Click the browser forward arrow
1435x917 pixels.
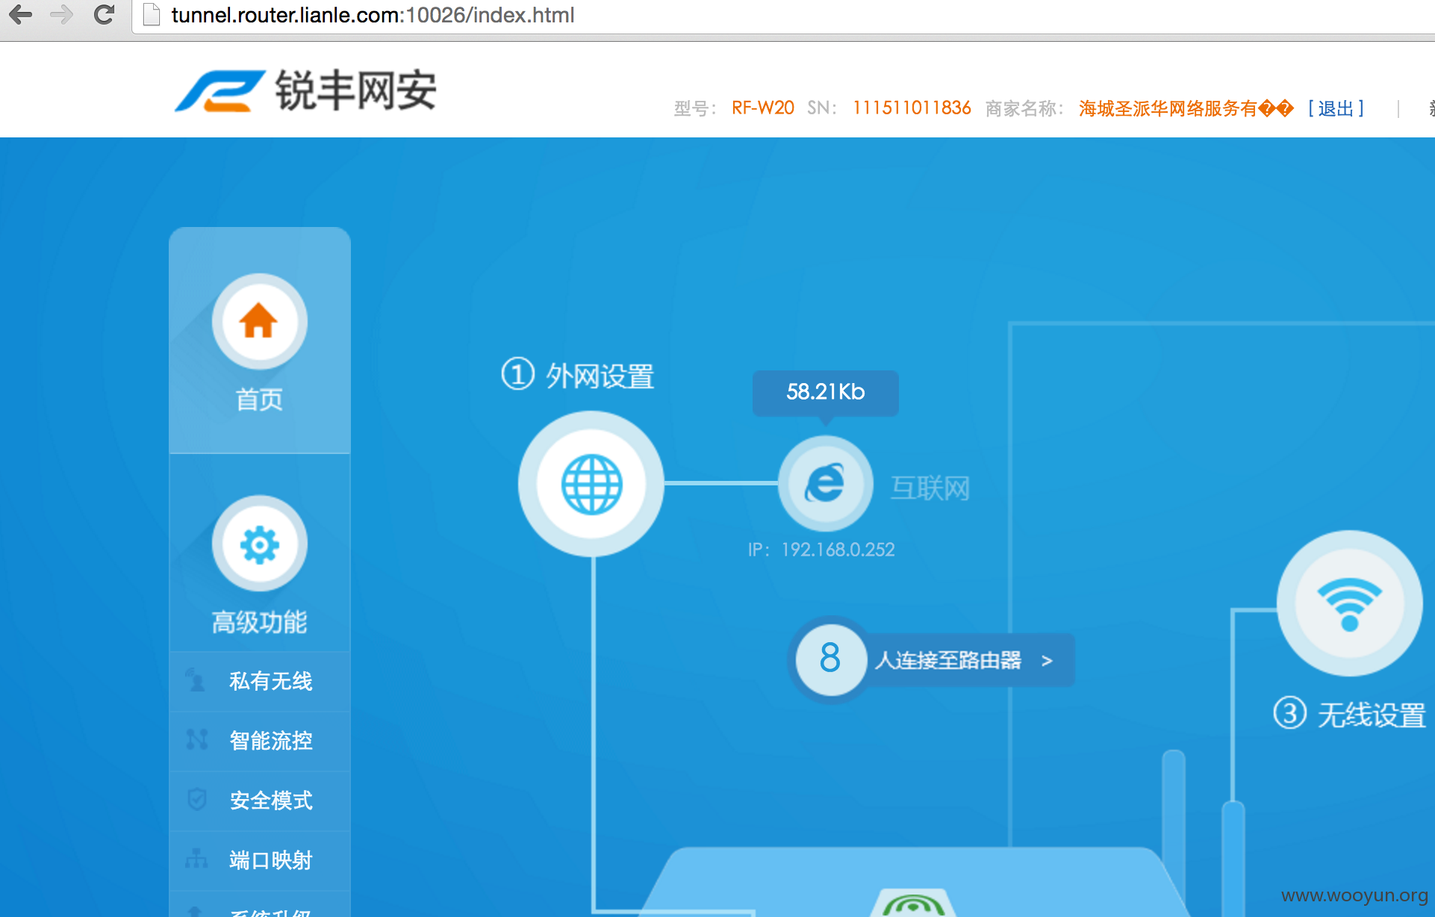(62, 14)
